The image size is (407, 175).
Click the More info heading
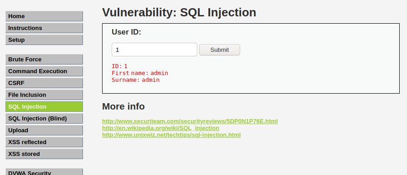[x=124, y=106]
